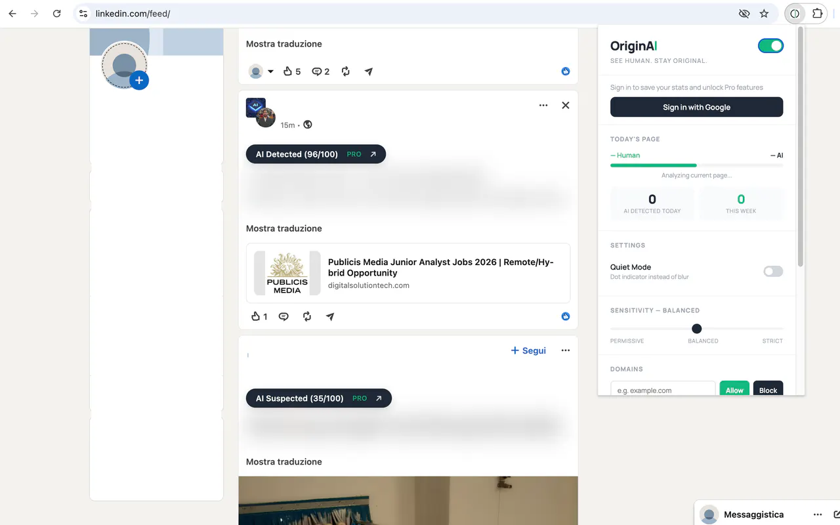Image resolution: width=840 pixels, height=525 pixels.
Task: Send the Publicis Media post
Action: [x=330, y=316]
